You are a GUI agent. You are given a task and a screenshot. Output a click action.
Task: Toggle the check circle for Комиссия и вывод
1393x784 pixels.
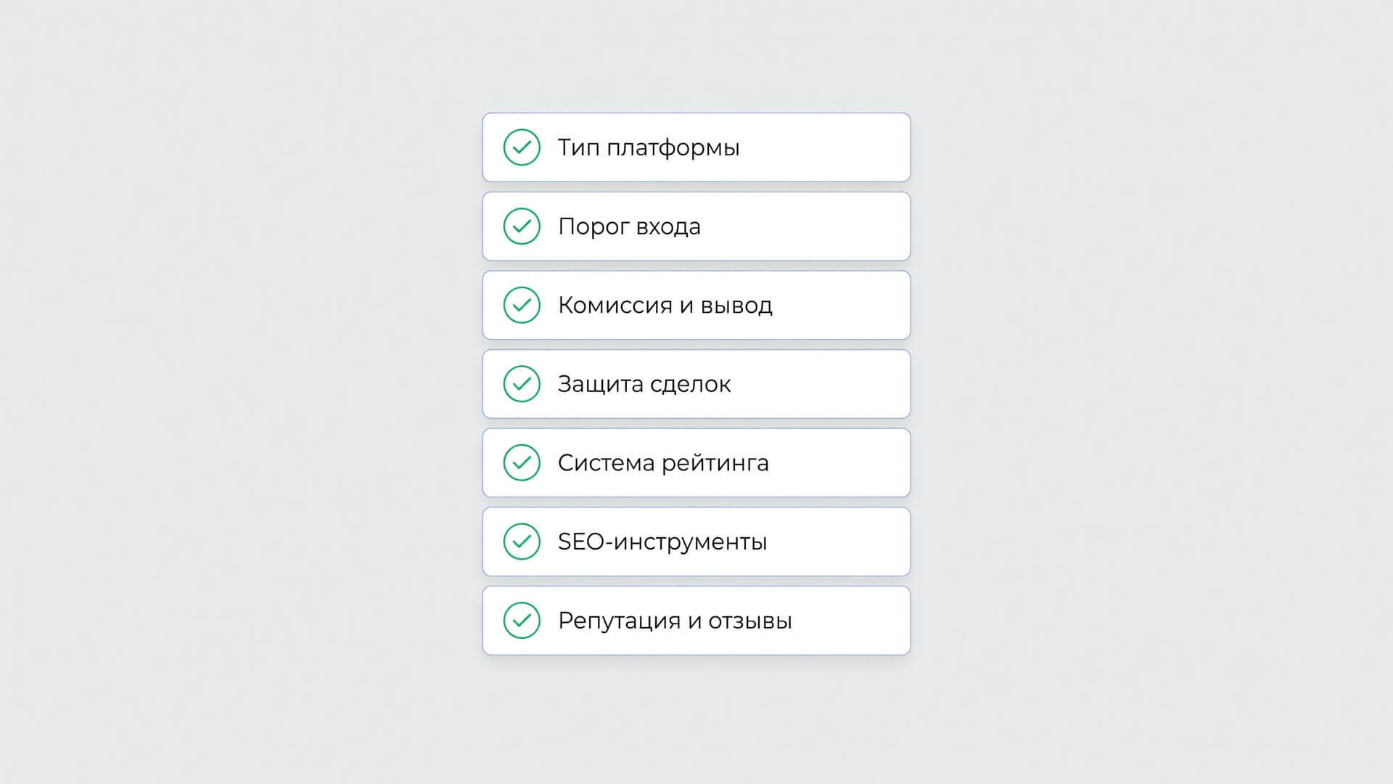(x=522, y=305)
